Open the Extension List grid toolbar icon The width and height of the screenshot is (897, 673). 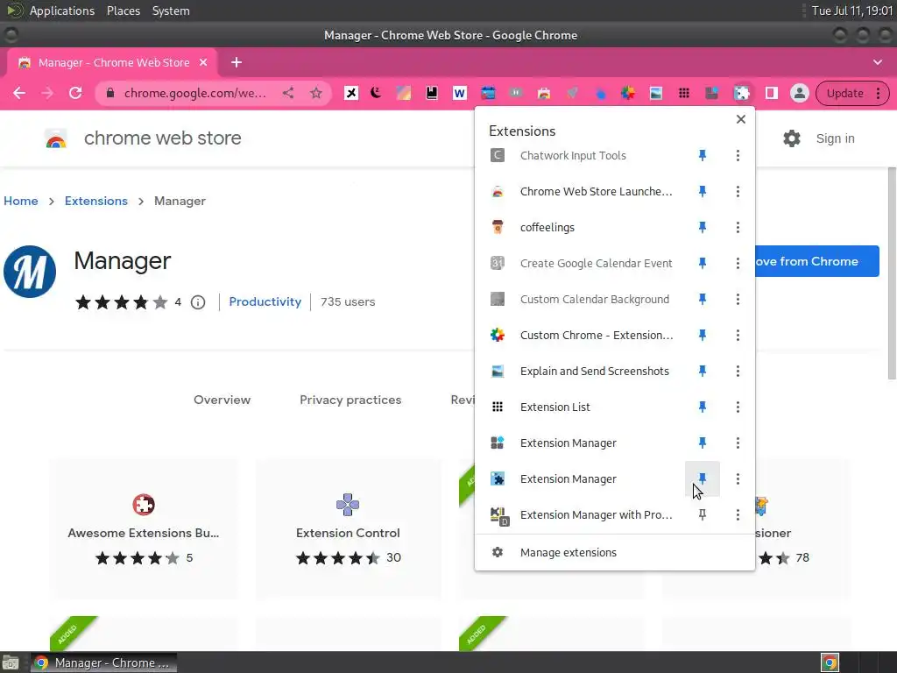[x=683, y=93]
